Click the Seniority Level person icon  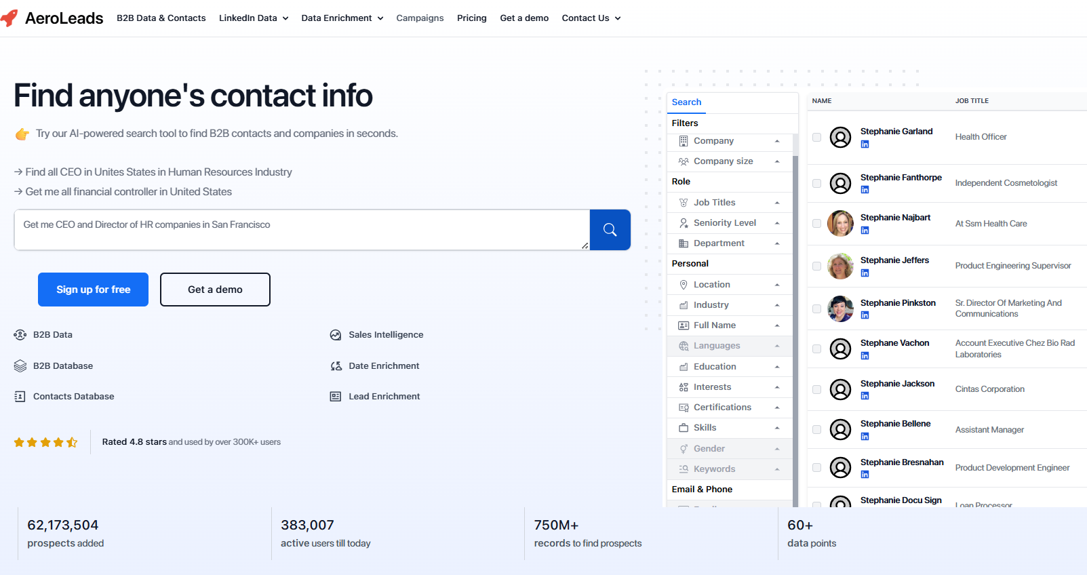pos(684,223)
